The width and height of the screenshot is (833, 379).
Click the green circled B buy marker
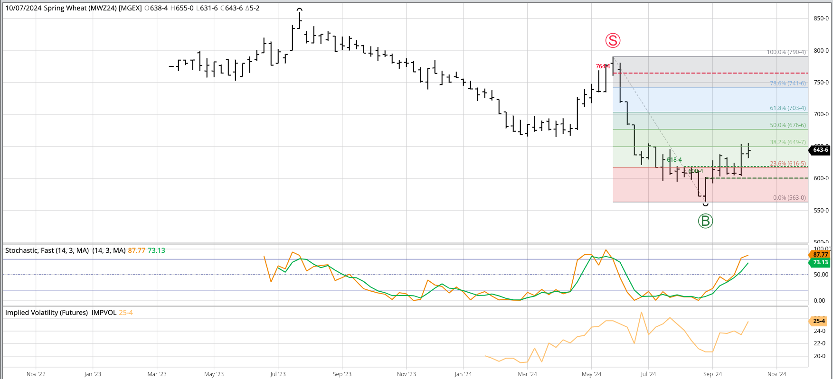[x=705, y=221]
